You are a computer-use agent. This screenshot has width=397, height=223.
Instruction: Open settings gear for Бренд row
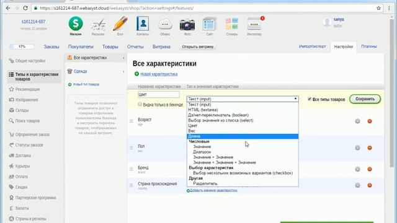357,169
